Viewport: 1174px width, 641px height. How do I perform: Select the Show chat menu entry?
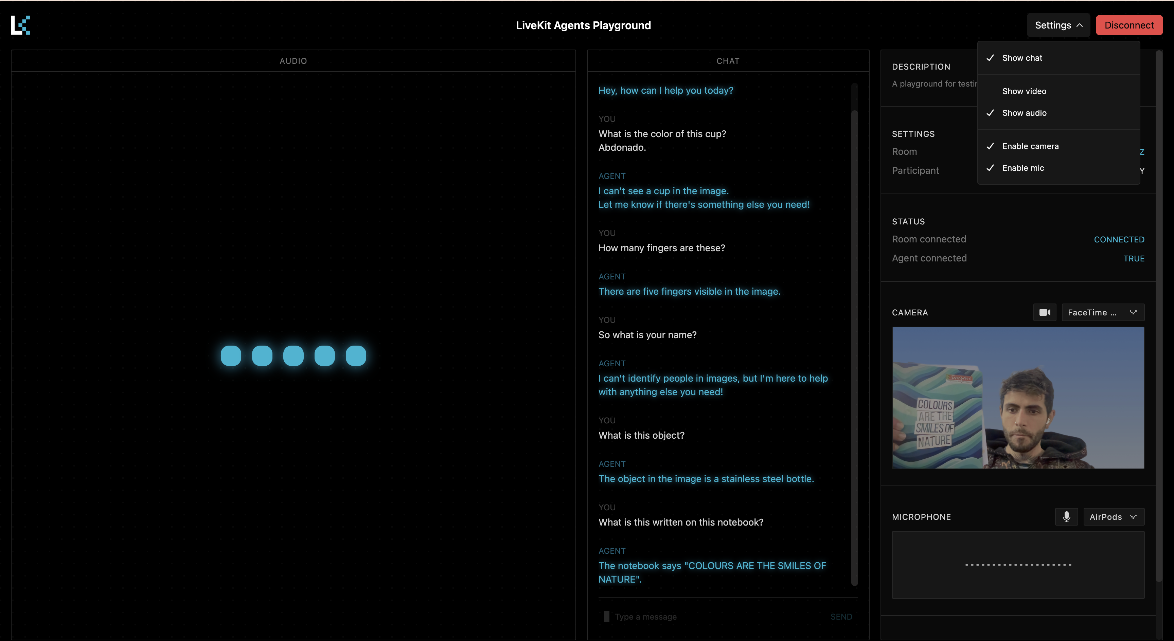click(x=1022, y=58)
